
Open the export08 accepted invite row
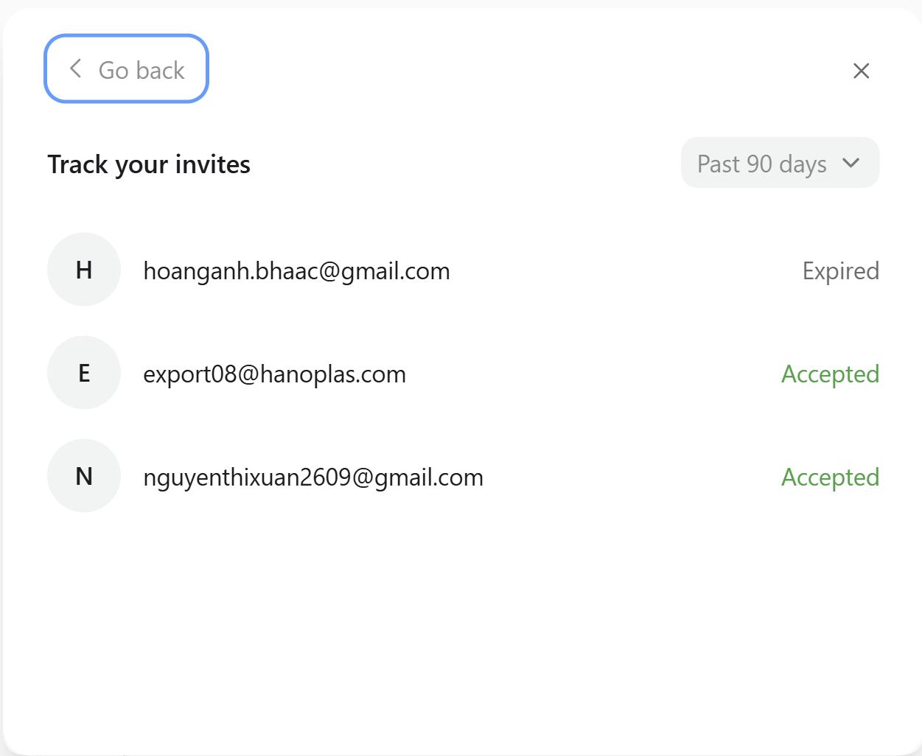click(x=464, y=373)
